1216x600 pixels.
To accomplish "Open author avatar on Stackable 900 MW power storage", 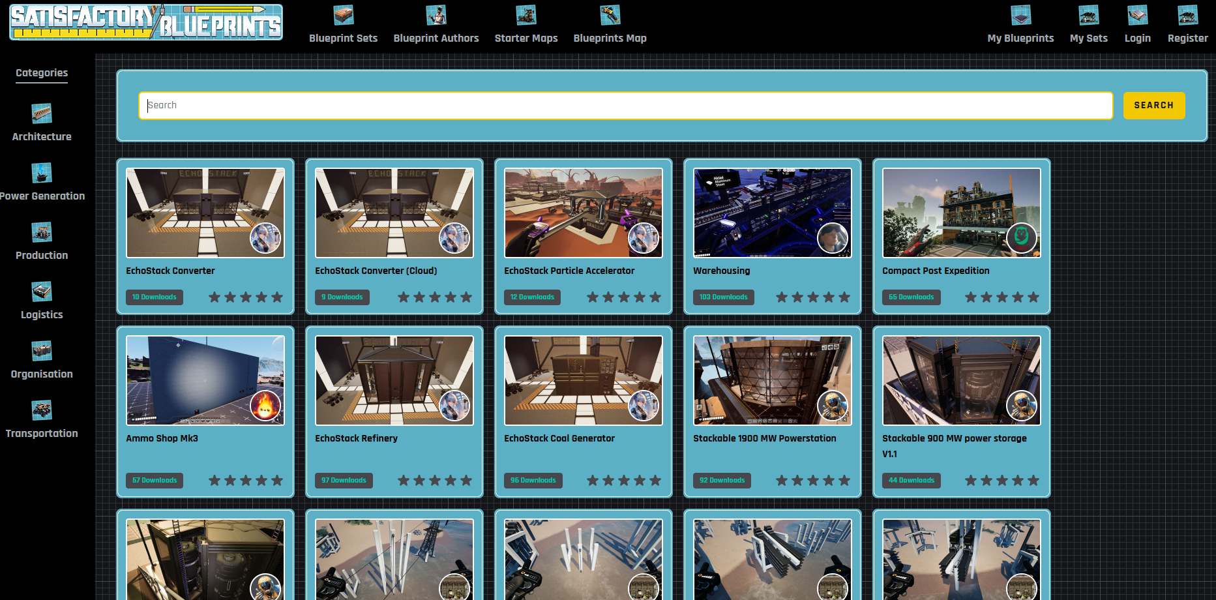I will (x=1022, y=406).
